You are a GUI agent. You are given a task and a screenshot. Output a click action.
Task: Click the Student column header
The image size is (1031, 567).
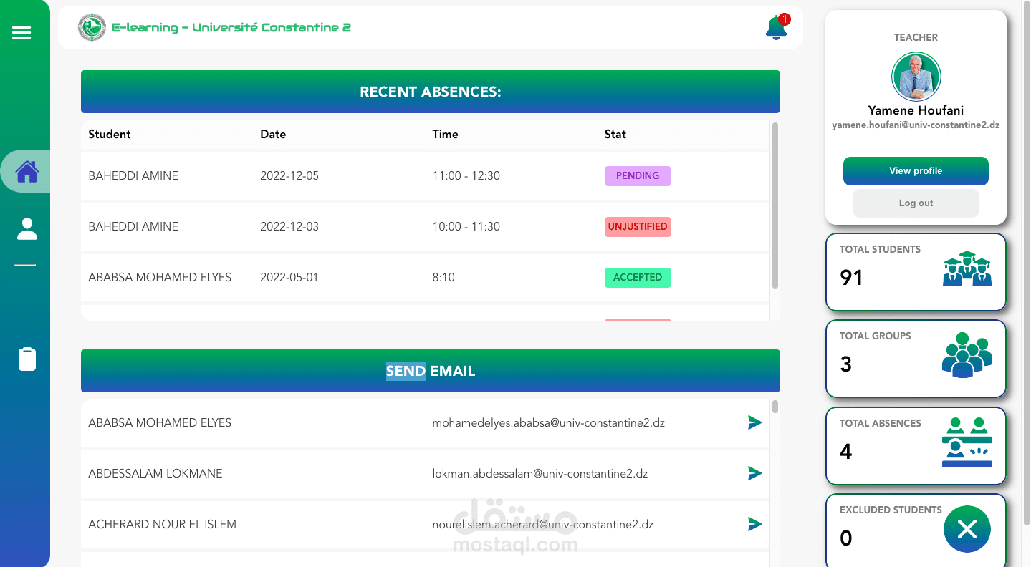pos(110,134)
